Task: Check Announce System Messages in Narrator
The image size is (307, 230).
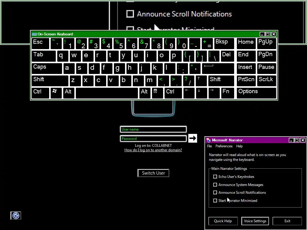Action: point(215,184)
